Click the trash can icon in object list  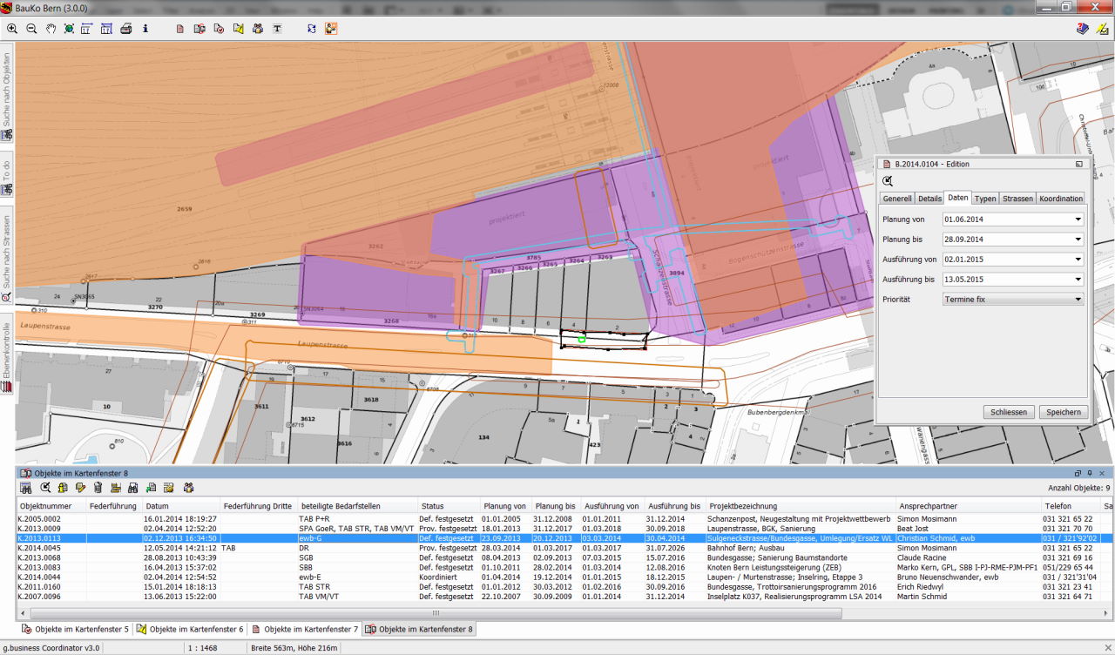coord(98,488)
